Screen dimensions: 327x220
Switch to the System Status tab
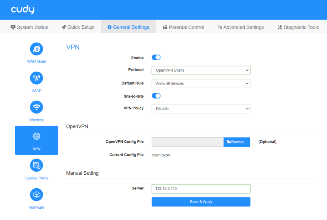[29, 27]
